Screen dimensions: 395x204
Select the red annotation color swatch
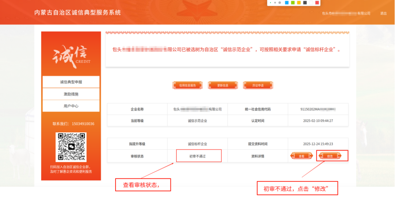317,3
